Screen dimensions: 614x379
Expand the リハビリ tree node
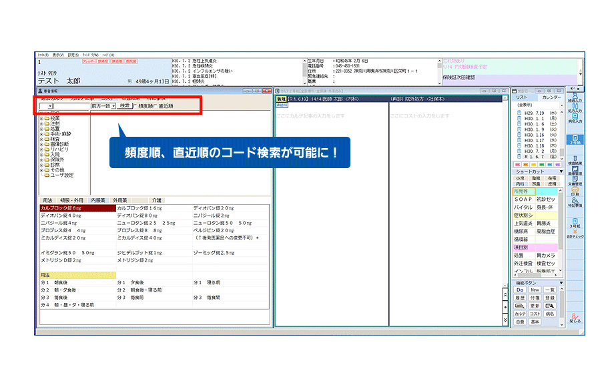pyautogui.click(x=41, y=149)
